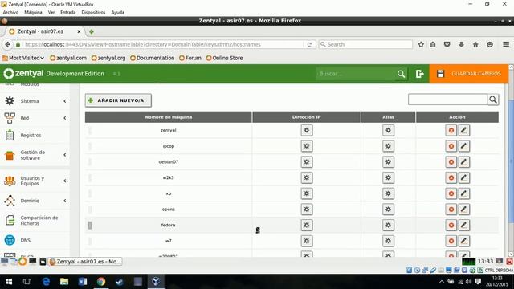Image resolution: width=514 pixels, height=289 pixels.
Task: Edit the w7 host row
Action: point(463,241)
